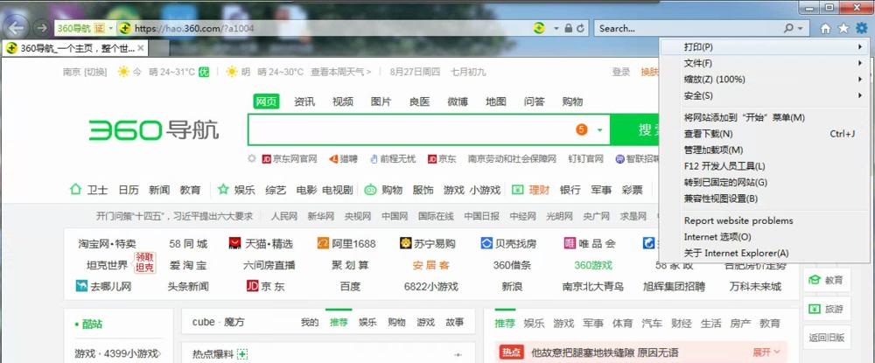Select the 军事 news feed tab
875x363 pixels.
592,324
